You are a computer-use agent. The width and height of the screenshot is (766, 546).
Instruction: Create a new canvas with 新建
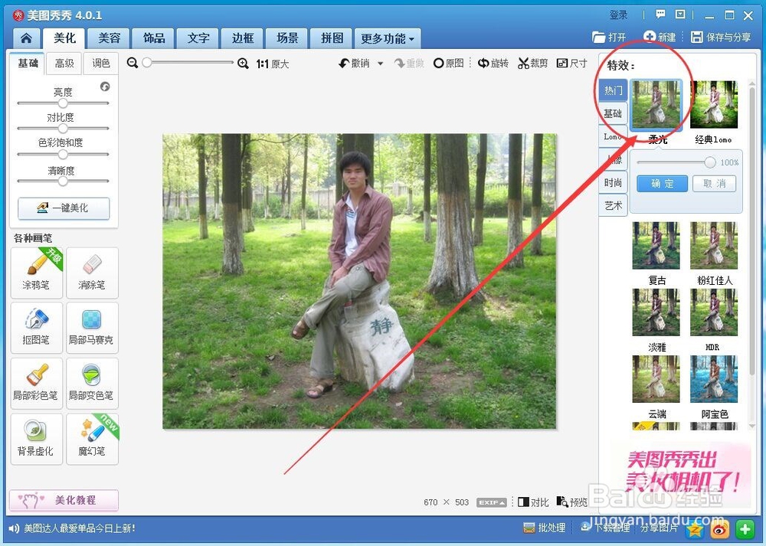click(x=660, y=37)
